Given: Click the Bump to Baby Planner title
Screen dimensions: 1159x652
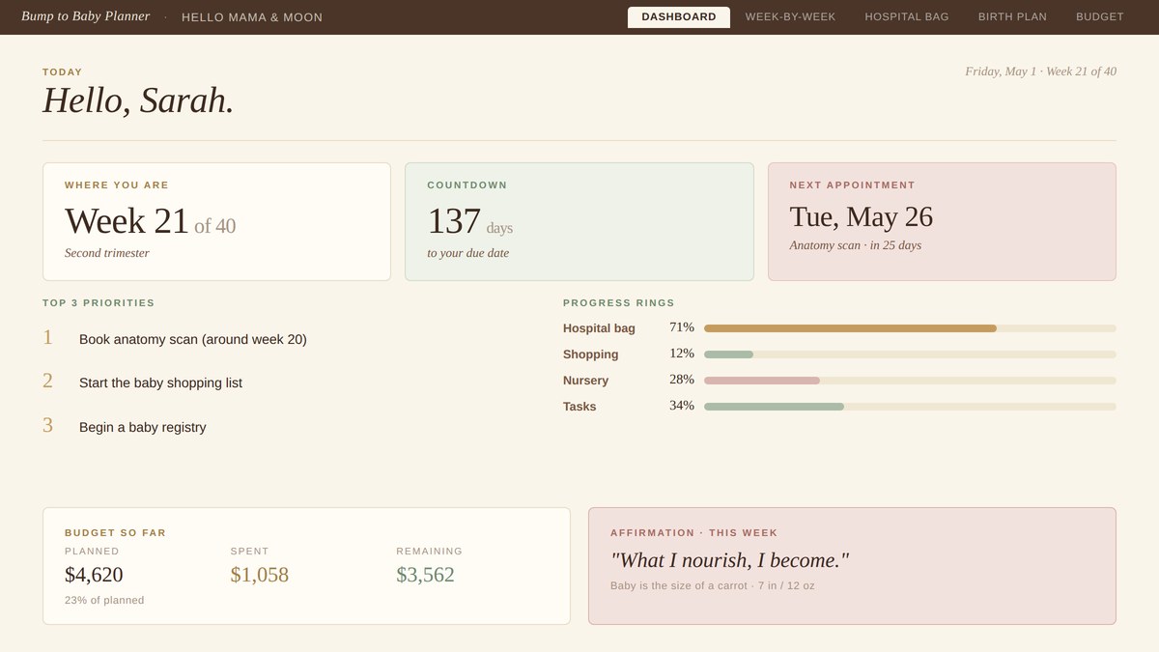Looking at the screenshot, I should click(86, 16).
